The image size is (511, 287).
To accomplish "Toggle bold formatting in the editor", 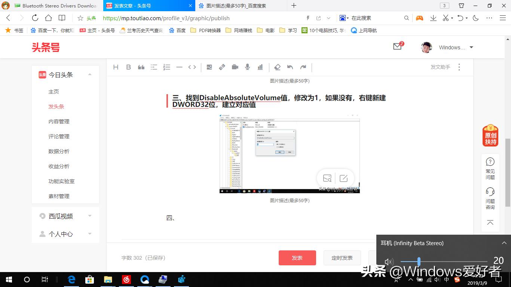I will point(129,67).
